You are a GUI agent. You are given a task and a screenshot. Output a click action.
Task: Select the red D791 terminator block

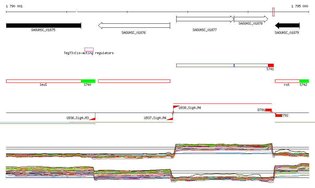268,110
